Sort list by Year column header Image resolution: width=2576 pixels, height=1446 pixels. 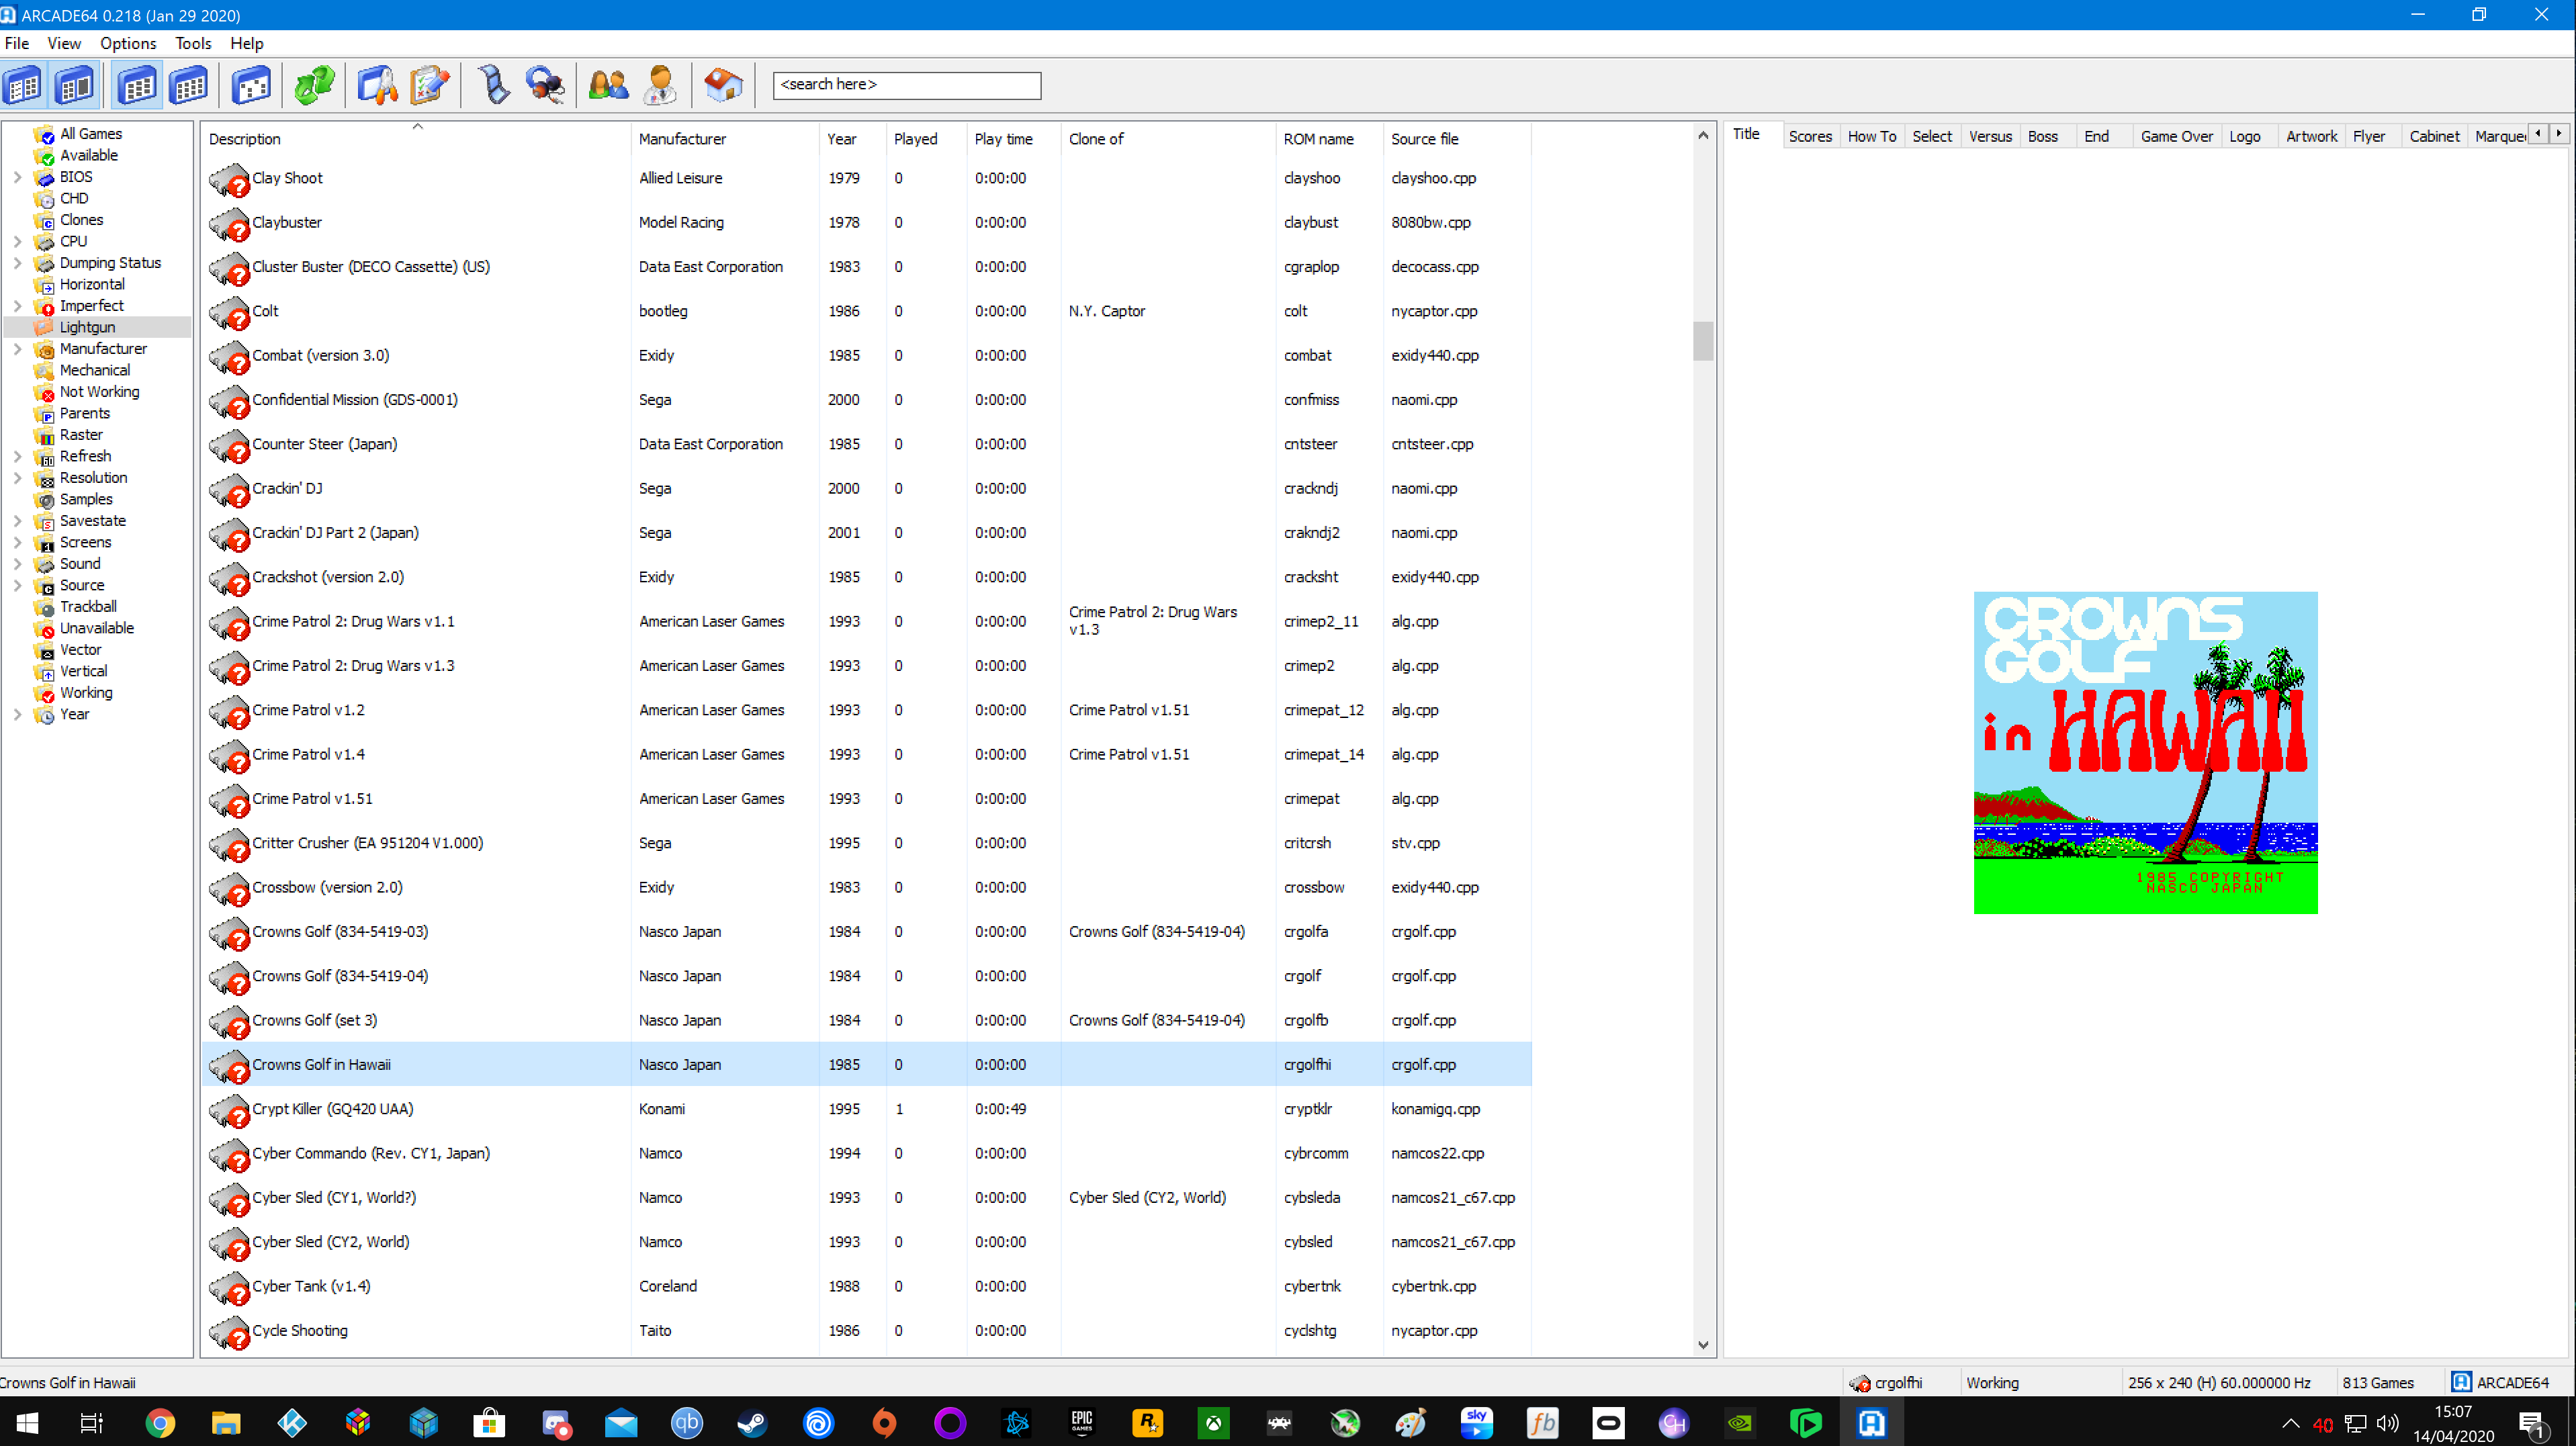click(852, 139)
